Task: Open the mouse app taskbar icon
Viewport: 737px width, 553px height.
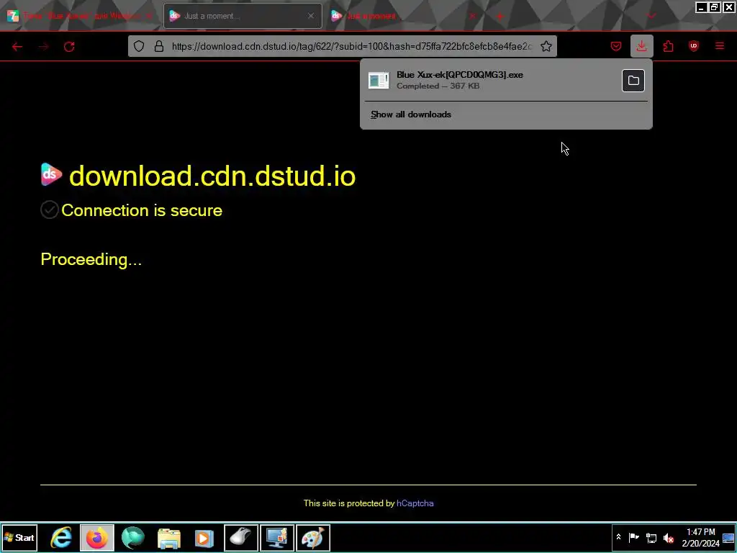Action: coord(240,537)
